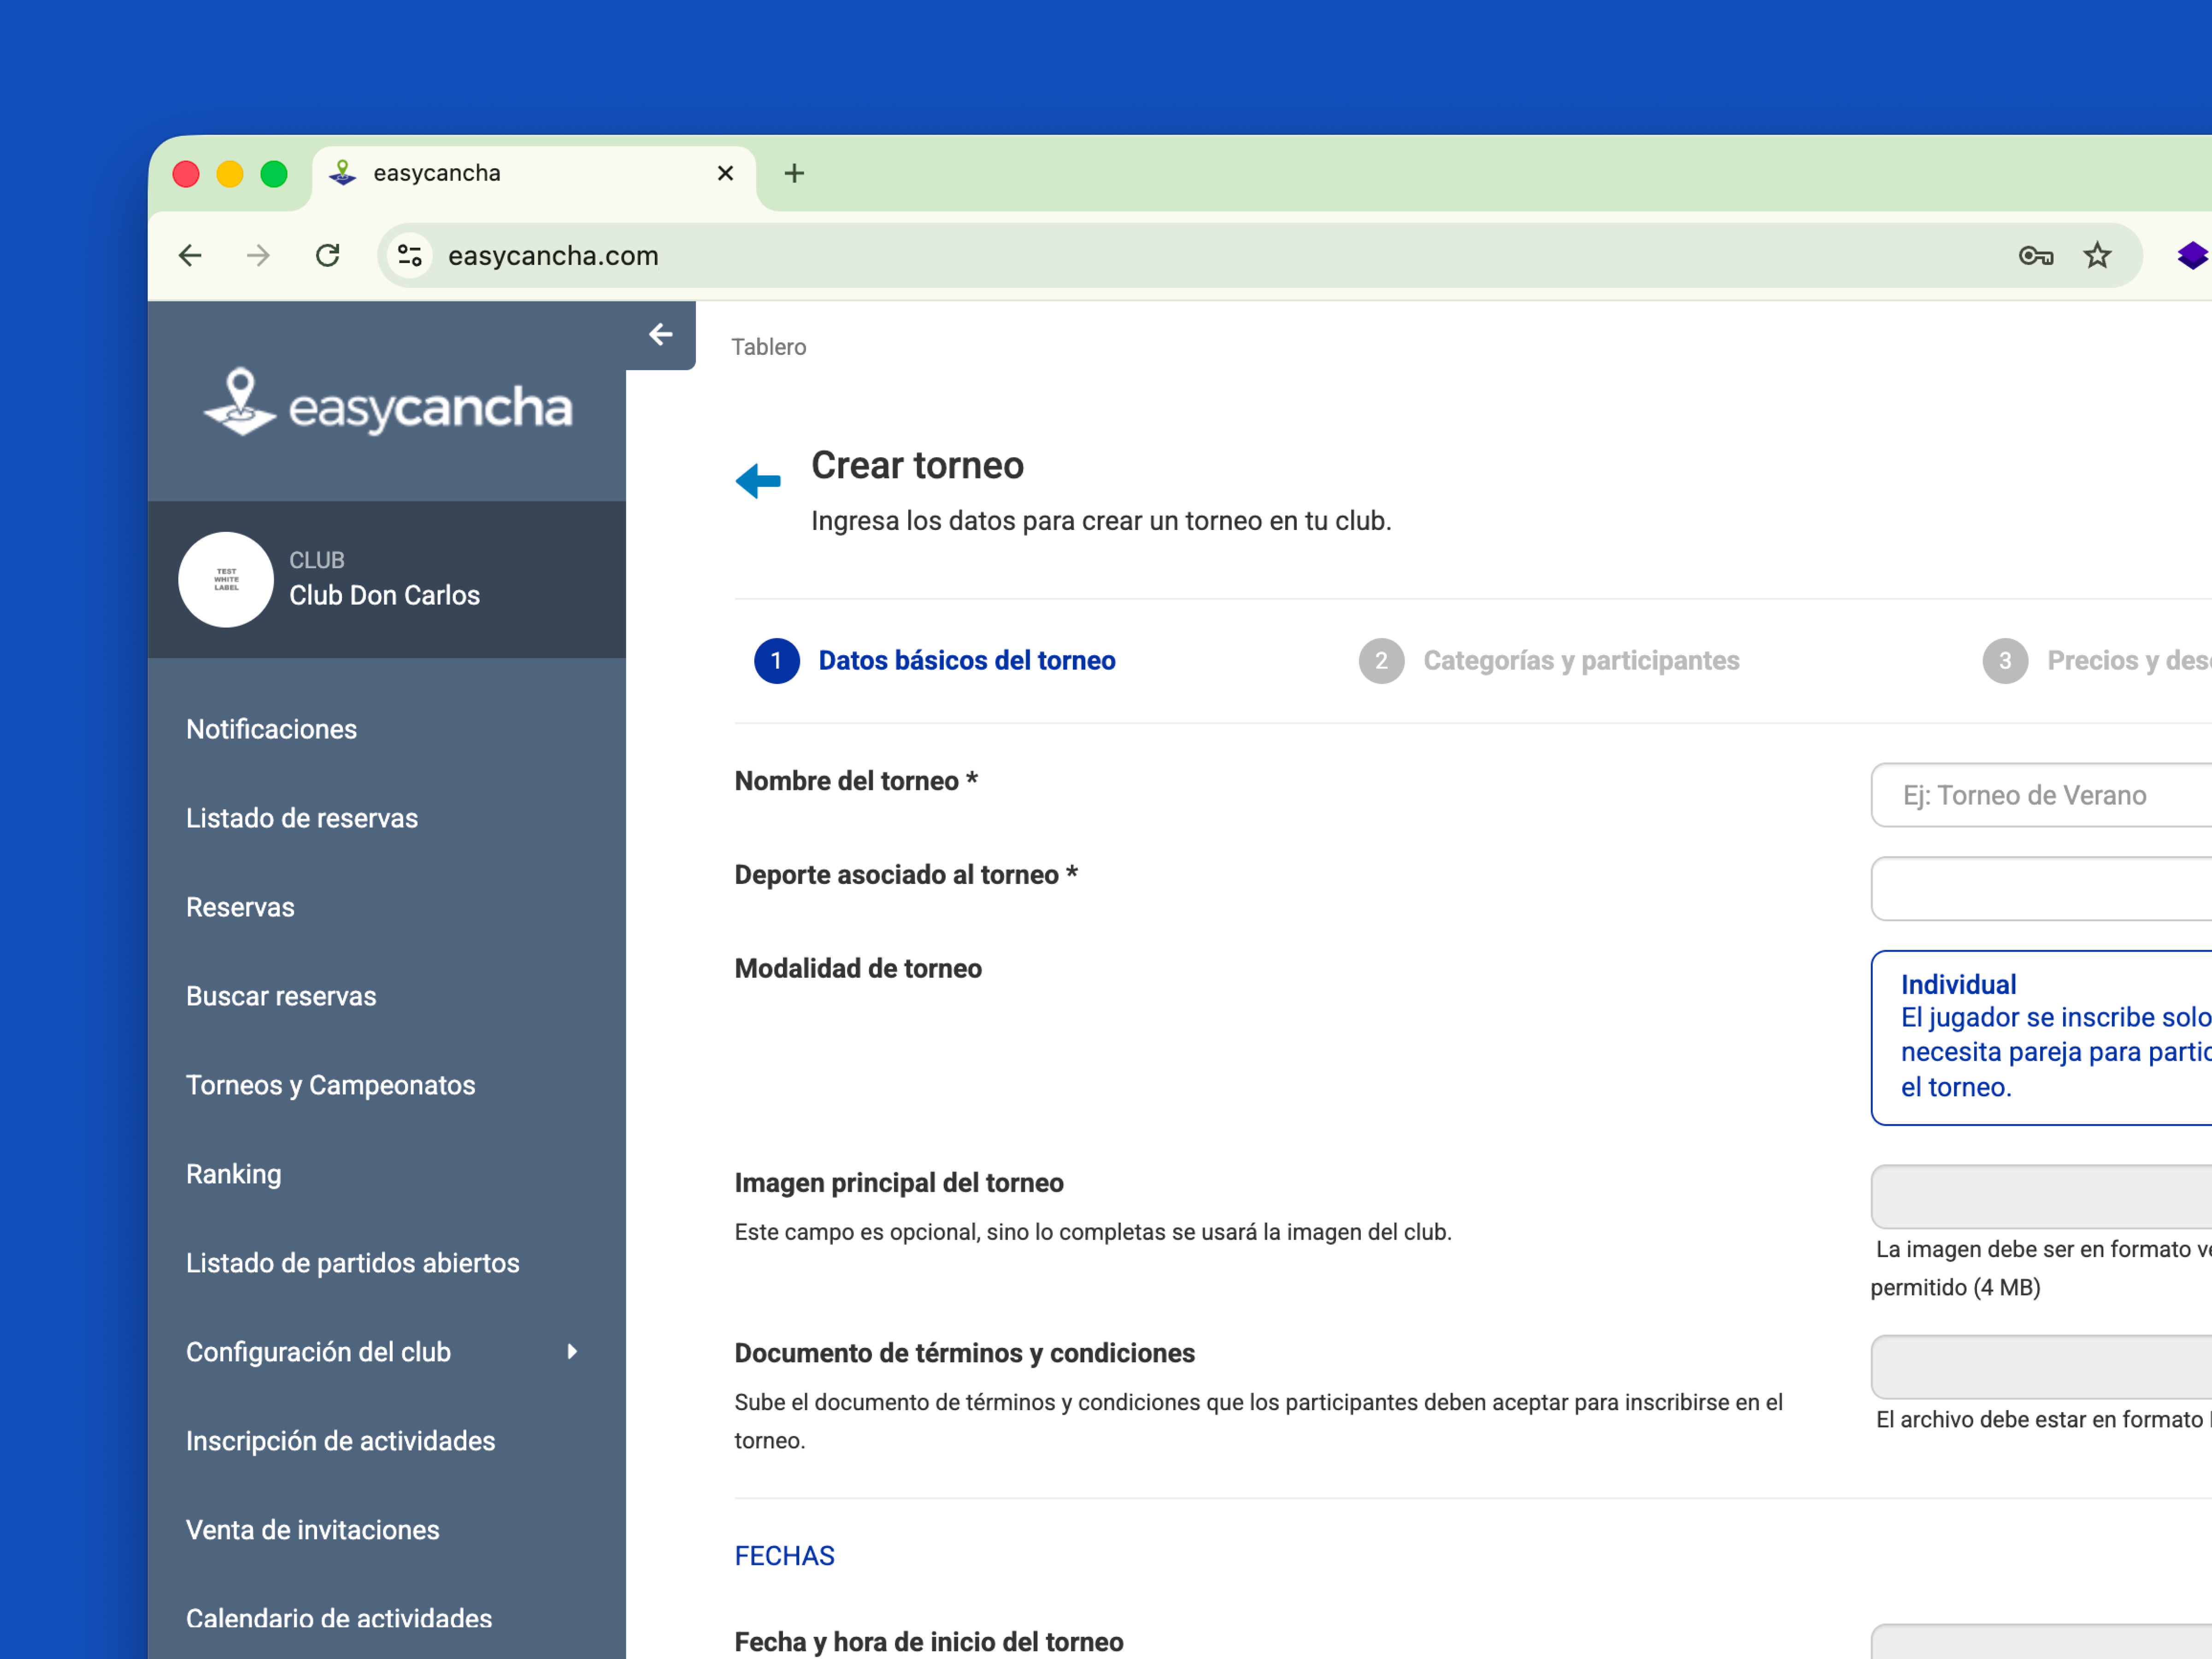Image resolution: width=2212 pixels, height=1659 pixels.
Task: Open Buscar reservas
Action: point(281,996)
